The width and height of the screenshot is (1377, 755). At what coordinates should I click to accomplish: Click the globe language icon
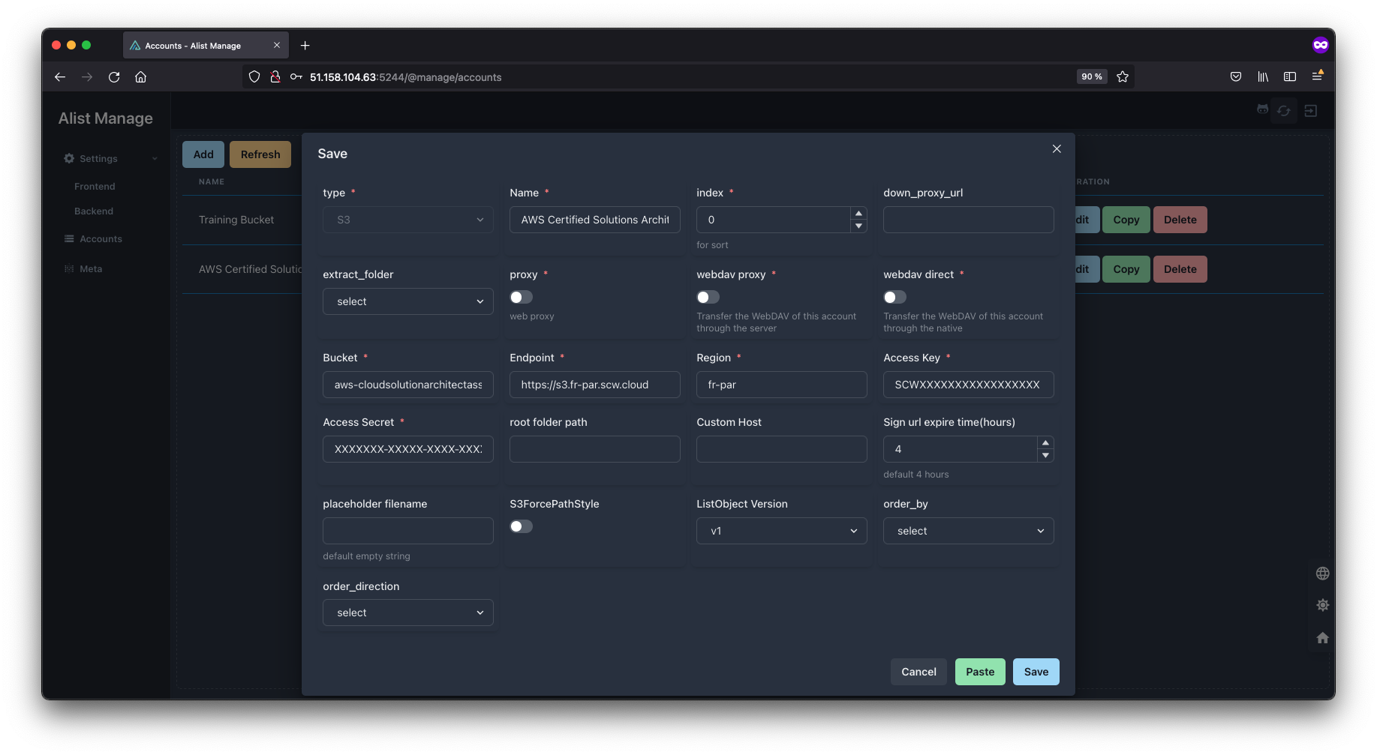(x=1323, y=574)
